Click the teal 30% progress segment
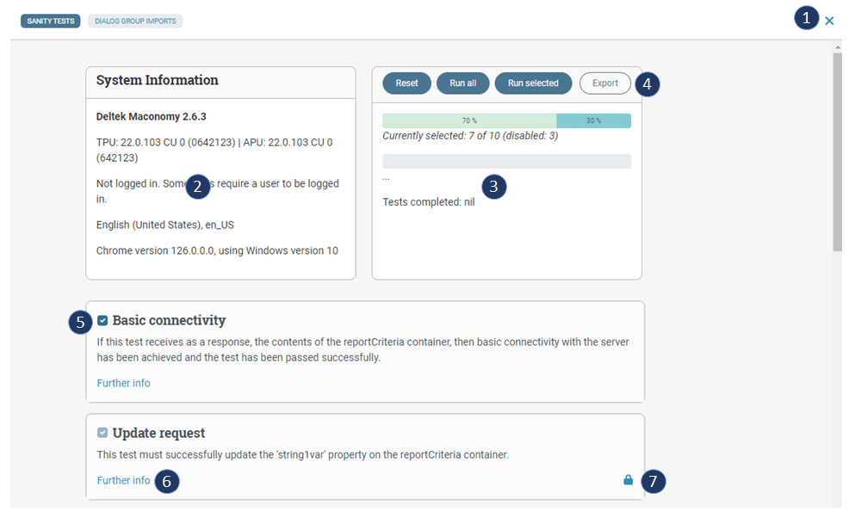Screen dimensions: 855x518 click(593, 120)
